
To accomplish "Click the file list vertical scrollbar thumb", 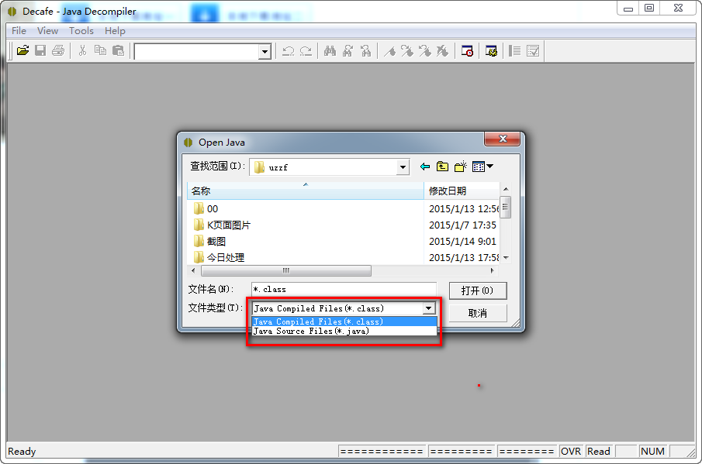I will point(506,207).
